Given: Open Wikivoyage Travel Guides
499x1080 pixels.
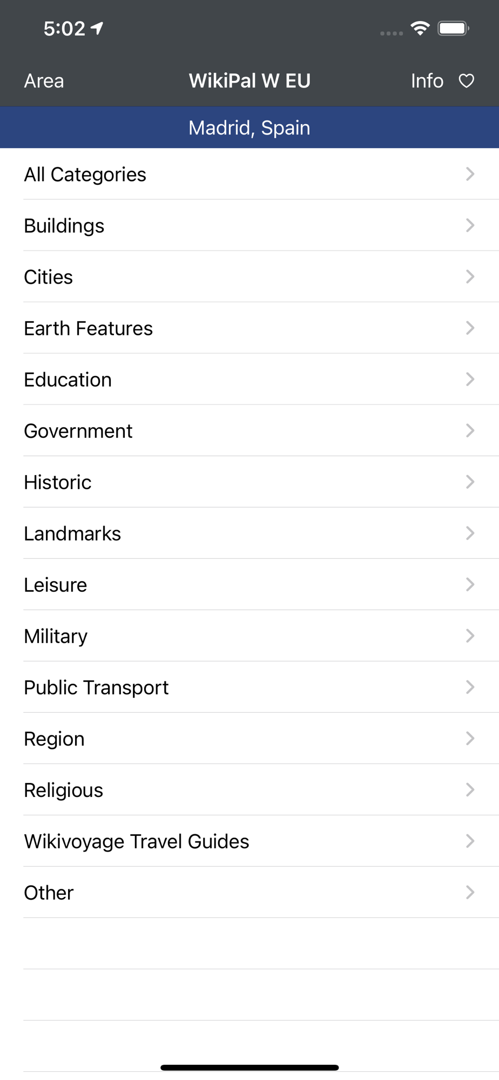Looking at the screenshot, I should [x=249, y=841].
